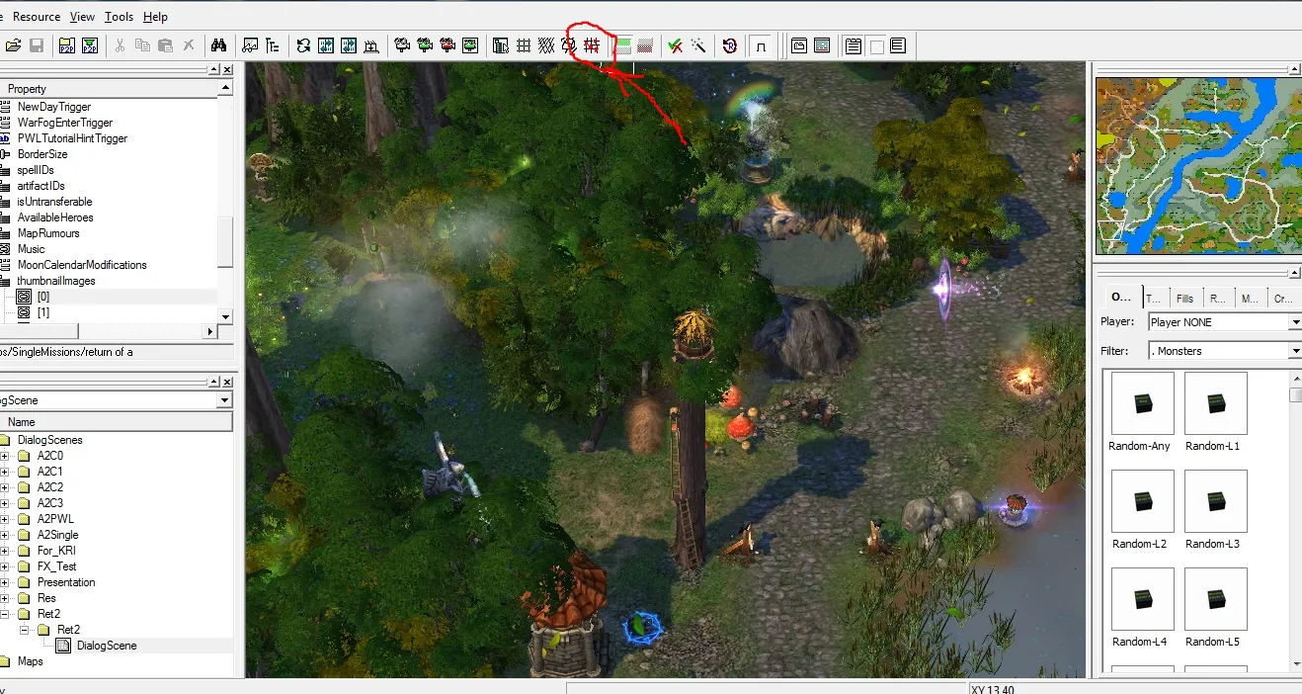Click the binoculars Find icon
The width and height of the screenshot is (1302, 694).
[x=218, y=45]
